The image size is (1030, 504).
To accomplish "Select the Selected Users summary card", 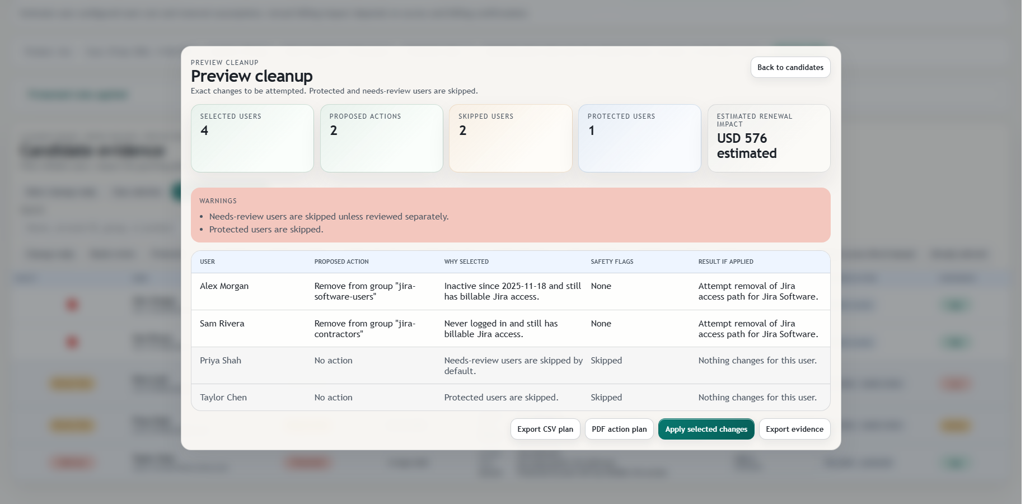I will point(252,138).
